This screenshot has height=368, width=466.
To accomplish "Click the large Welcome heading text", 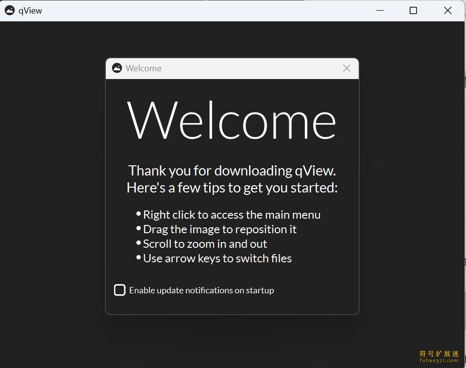I will click(x=232, y=120).
